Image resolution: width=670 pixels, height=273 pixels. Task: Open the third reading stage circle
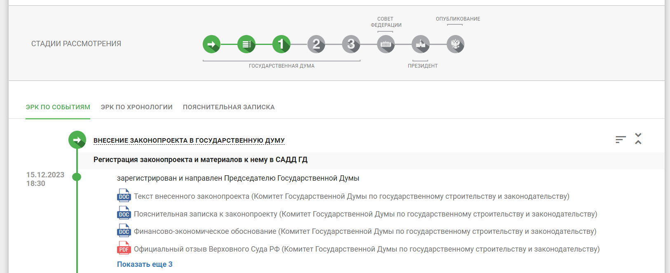(x=351, y=44)
